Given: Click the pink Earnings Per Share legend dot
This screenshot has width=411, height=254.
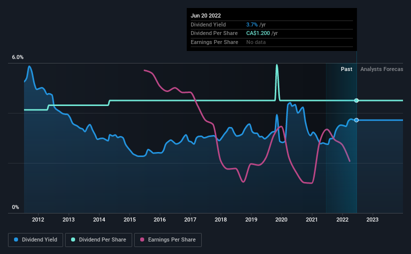Looking at the screenshot, I should point(142,239).
